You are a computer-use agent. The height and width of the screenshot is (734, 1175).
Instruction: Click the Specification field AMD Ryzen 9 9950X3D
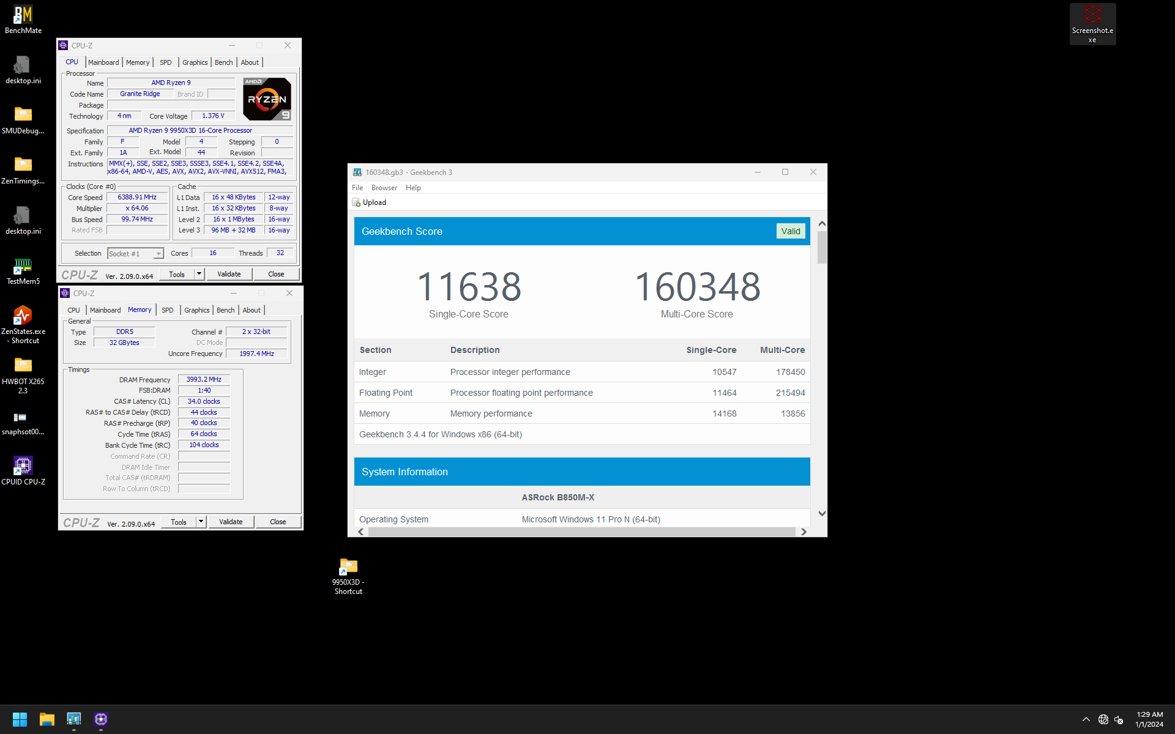coord(200,130)
